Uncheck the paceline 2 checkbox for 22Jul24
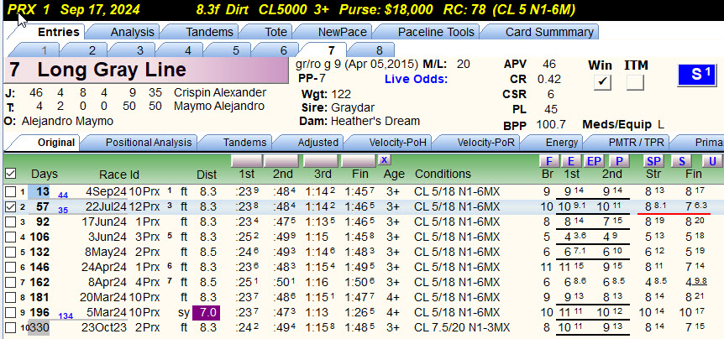 point(10,207)
